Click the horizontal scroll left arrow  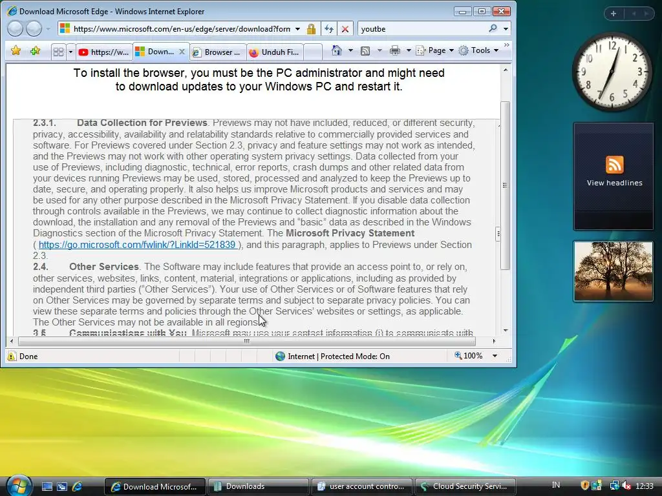pos(12,341)
